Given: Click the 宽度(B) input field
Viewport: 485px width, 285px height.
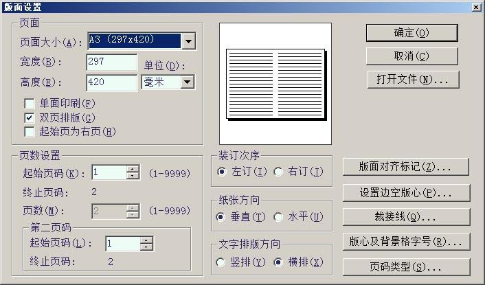Looking at the screenshot, I should [112, 62].
